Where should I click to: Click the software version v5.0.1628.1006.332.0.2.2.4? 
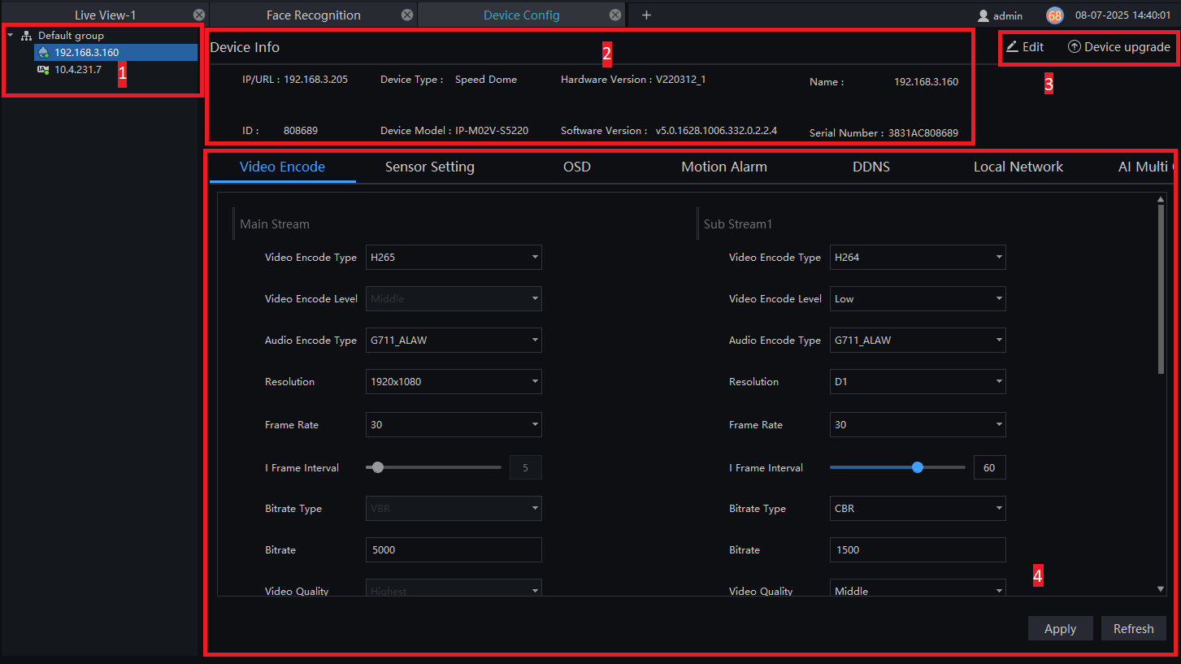716,130
